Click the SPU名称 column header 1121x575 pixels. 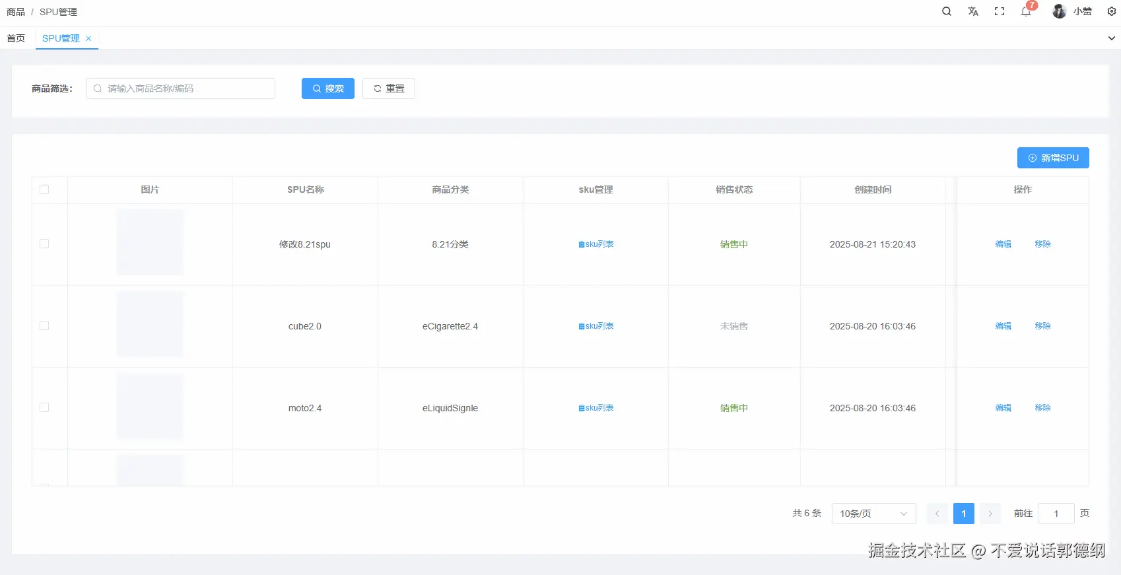point(306,189)
